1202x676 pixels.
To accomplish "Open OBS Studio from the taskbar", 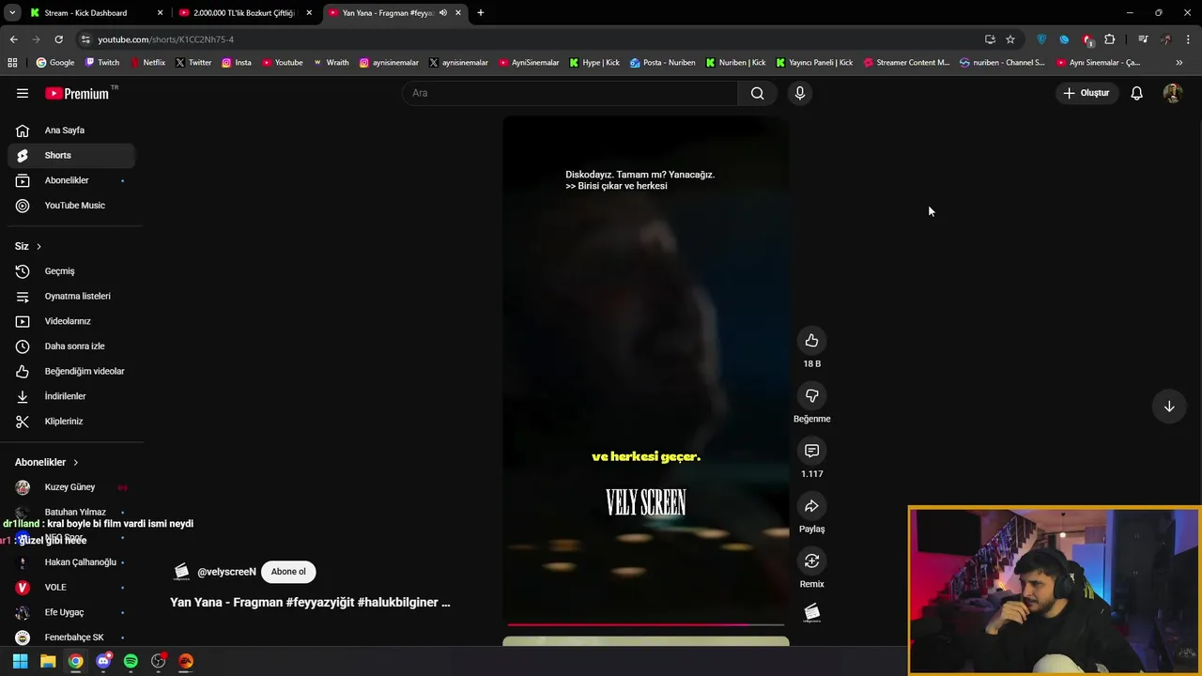I will tap(159, 661).
